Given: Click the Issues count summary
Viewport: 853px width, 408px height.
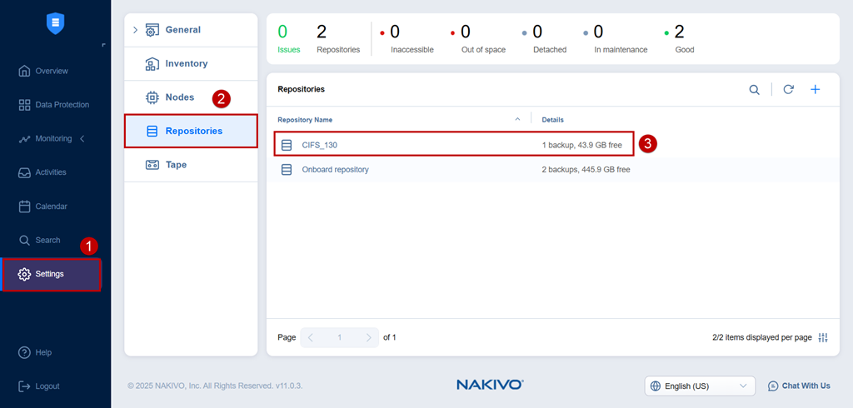Looking at the screenshot, I should coord(288,38).
